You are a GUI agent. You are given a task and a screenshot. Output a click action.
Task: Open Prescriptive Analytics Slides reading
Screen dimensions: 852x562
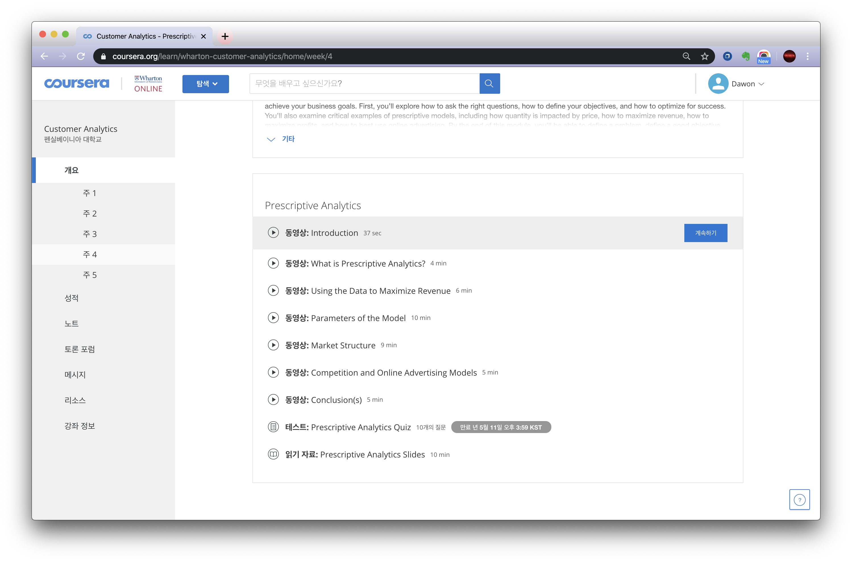(355, 455)
